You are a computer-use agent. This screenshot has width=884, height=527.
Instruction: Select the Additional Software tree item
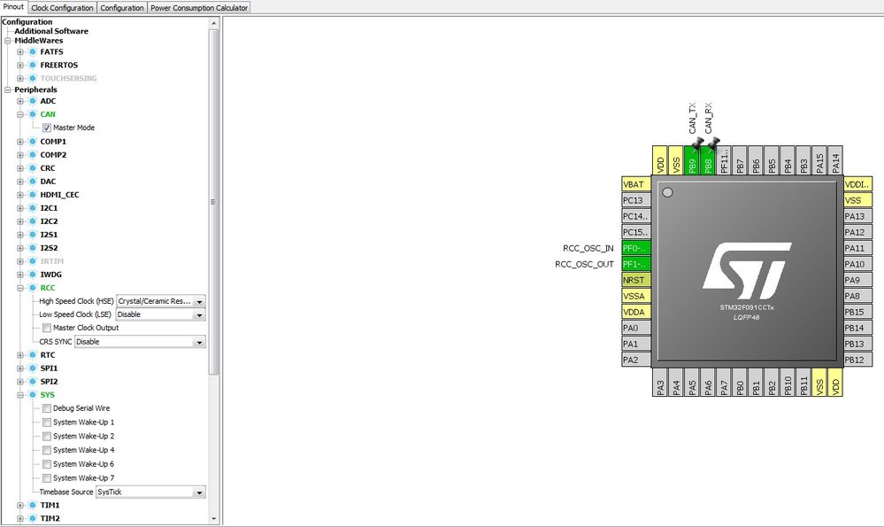pos(51,32)
